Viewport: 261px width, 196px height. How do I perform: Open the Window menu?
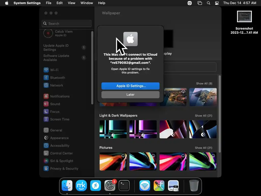[x=87, y=3]
